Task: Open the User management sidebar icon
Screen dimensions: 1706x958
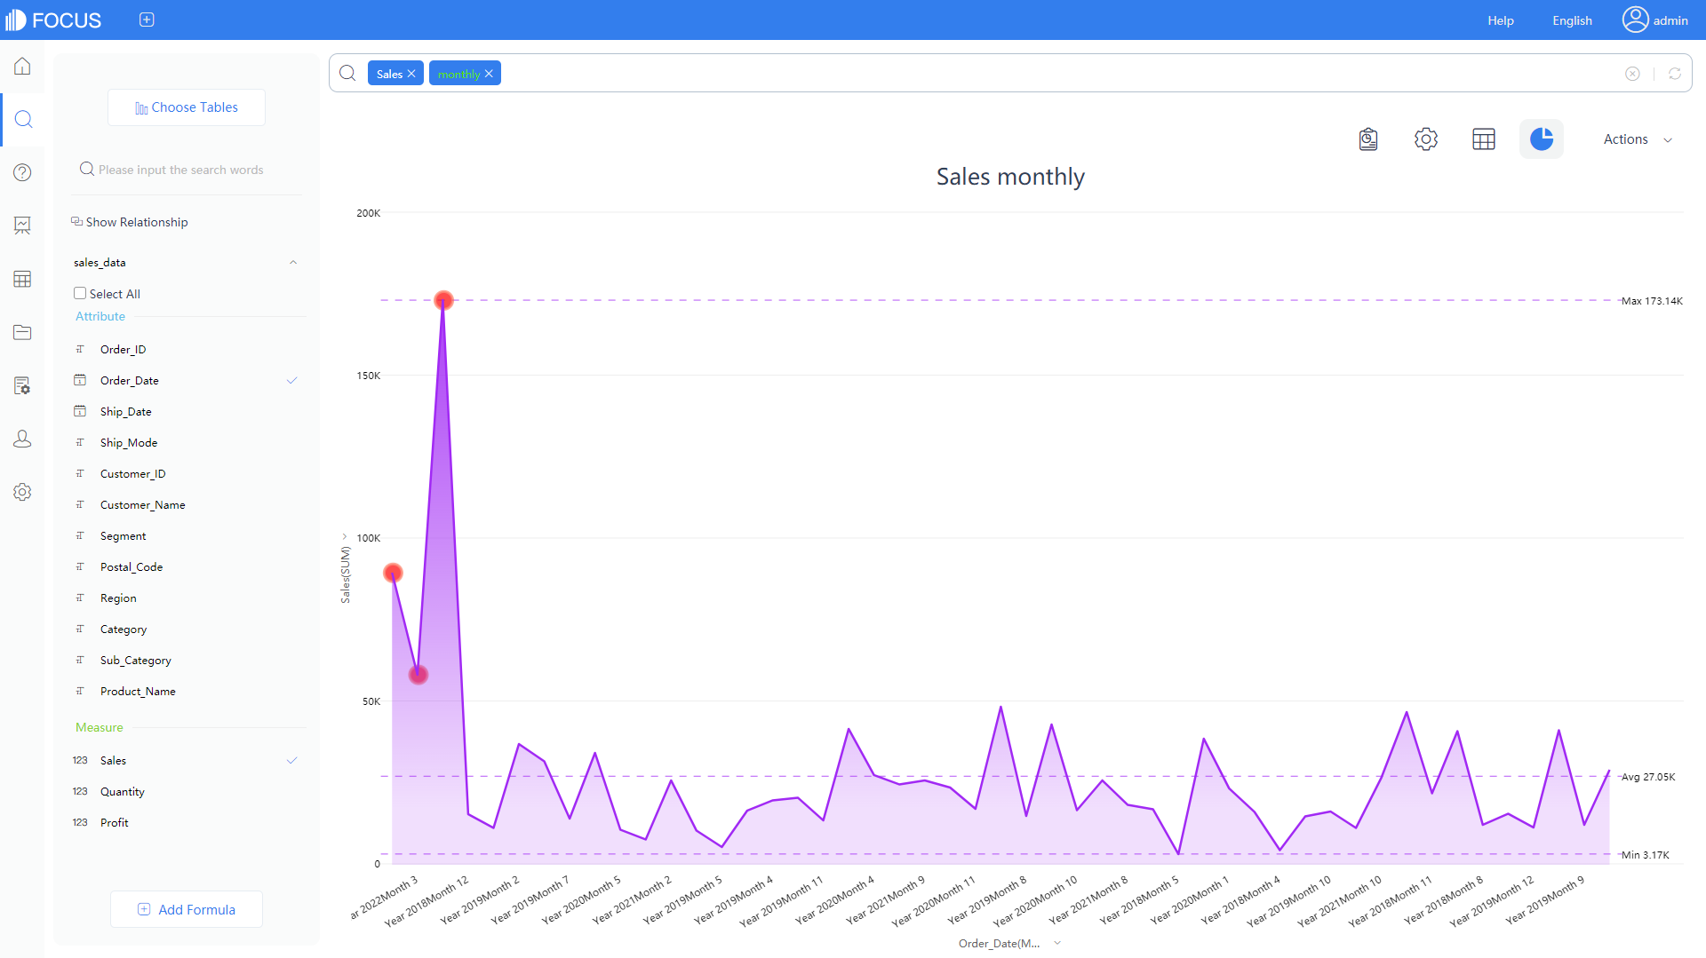Action: point(22,439)
